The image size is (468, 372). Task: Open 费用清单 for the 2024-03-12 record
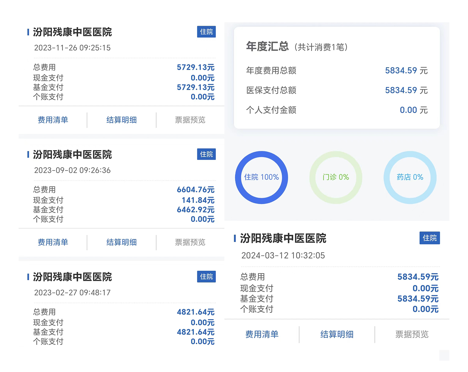click(262, 334)
